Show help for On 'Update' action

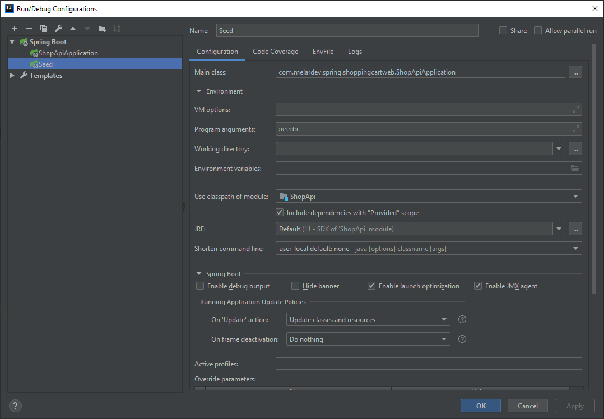(x=462, y=319)
